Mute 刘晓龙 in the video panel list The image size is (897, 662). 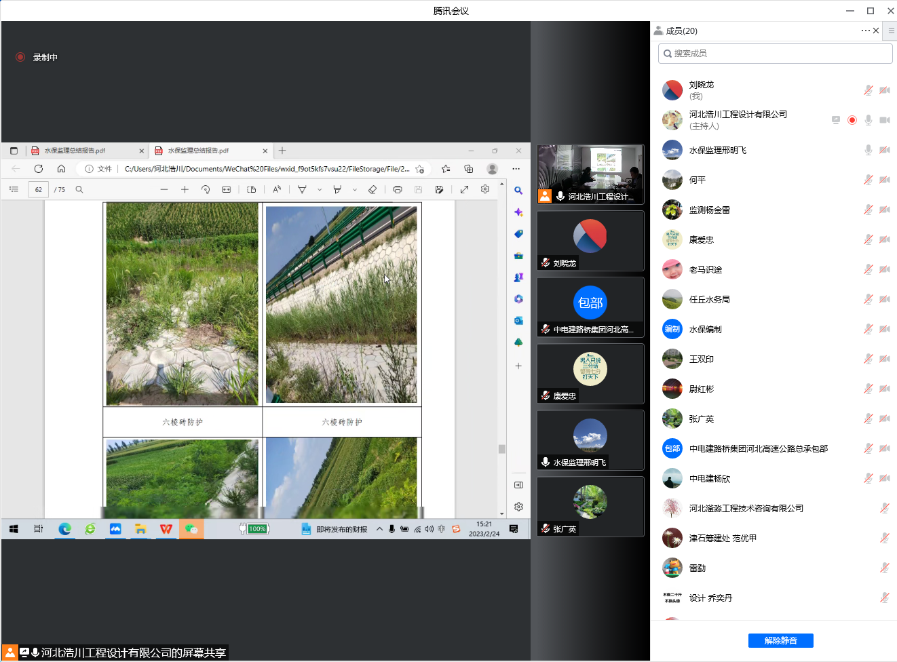coord(547,263)
